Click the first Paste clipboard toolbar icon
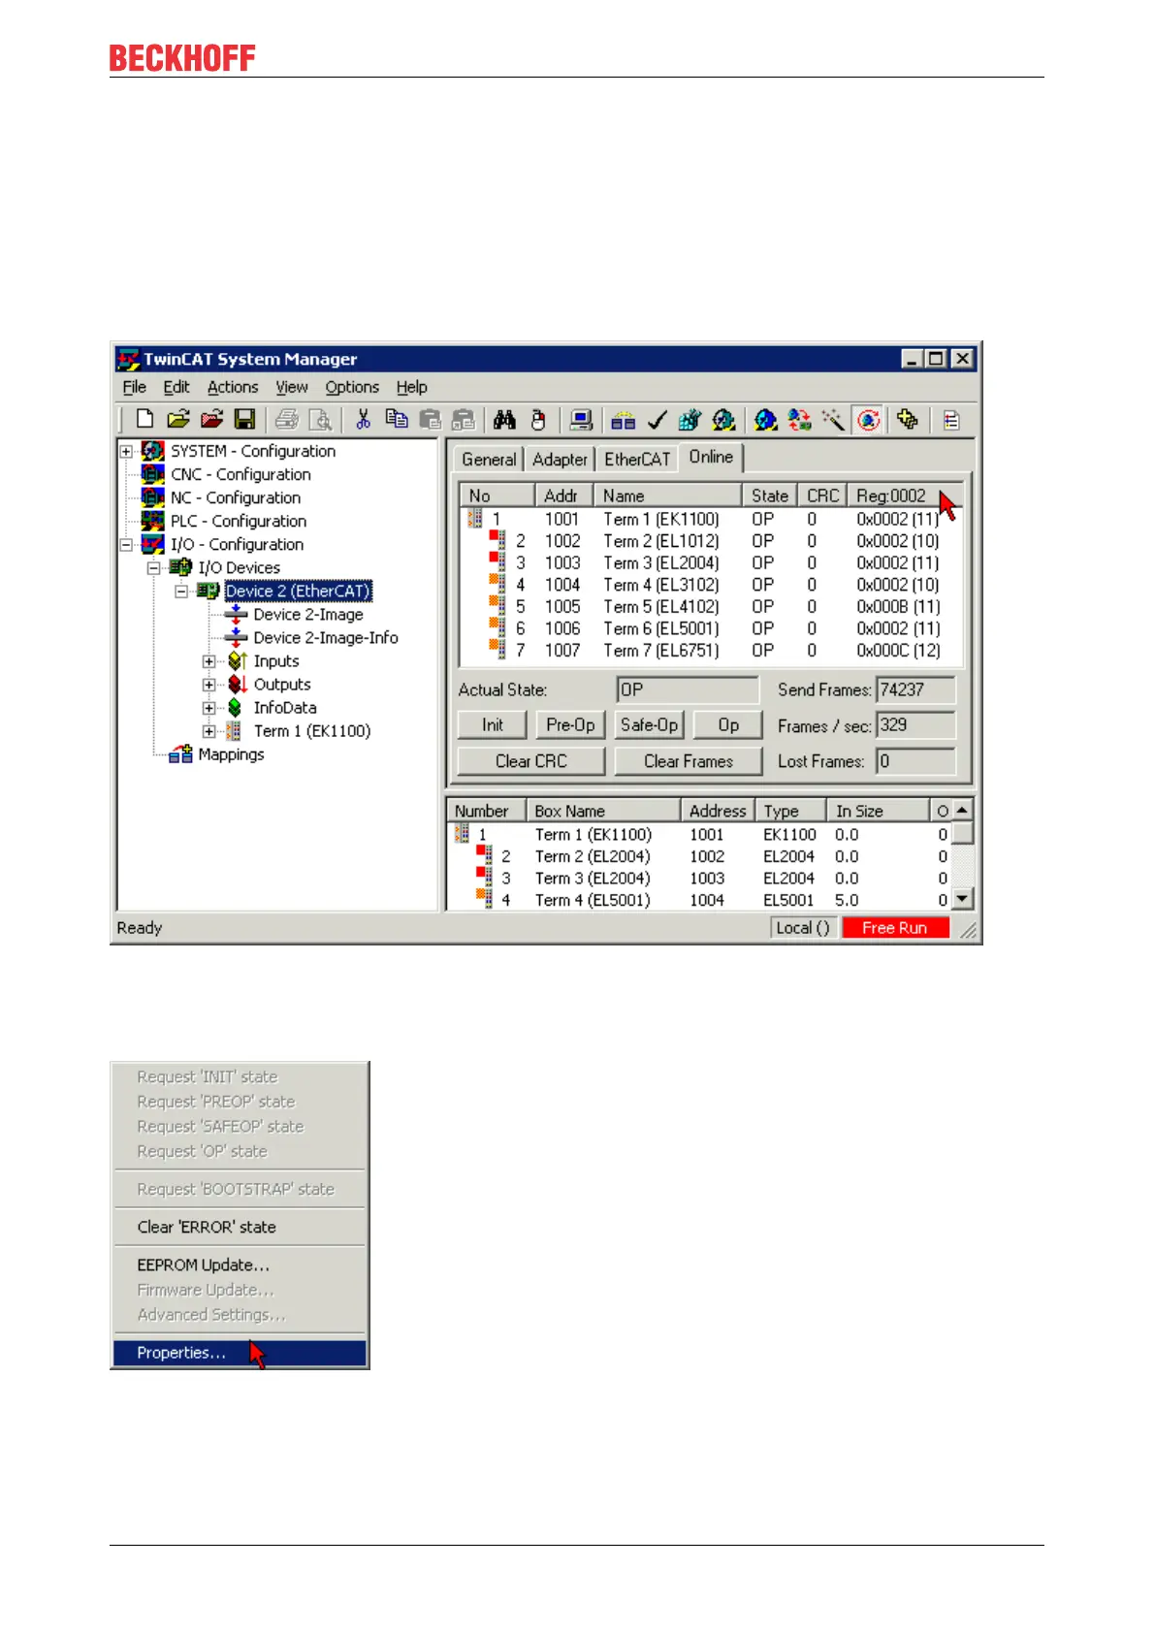 [x=430, y=420]
